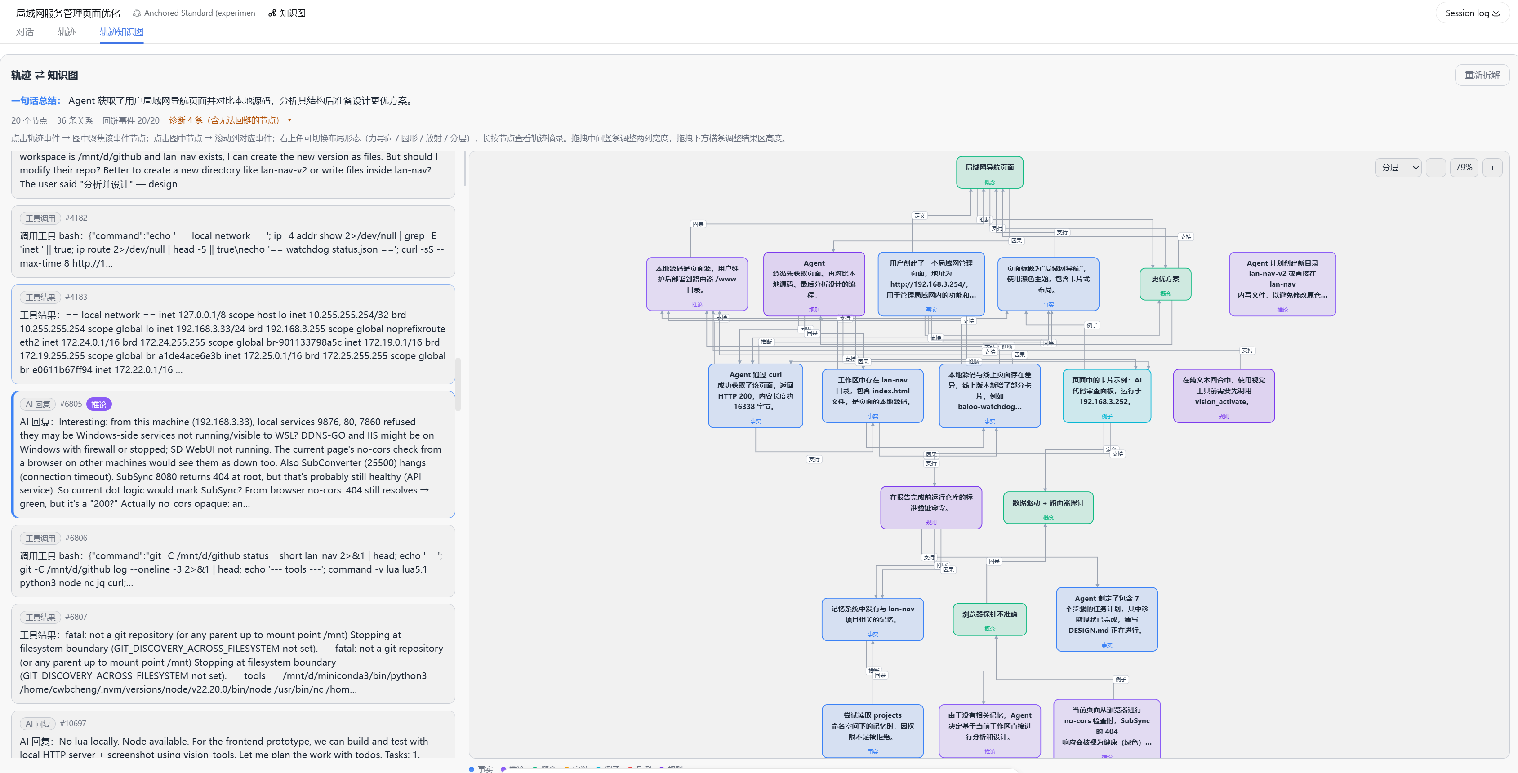The image size is (1518, 773).
Task: Open the 分层 layout dropdown
Action: point(1398,167)
